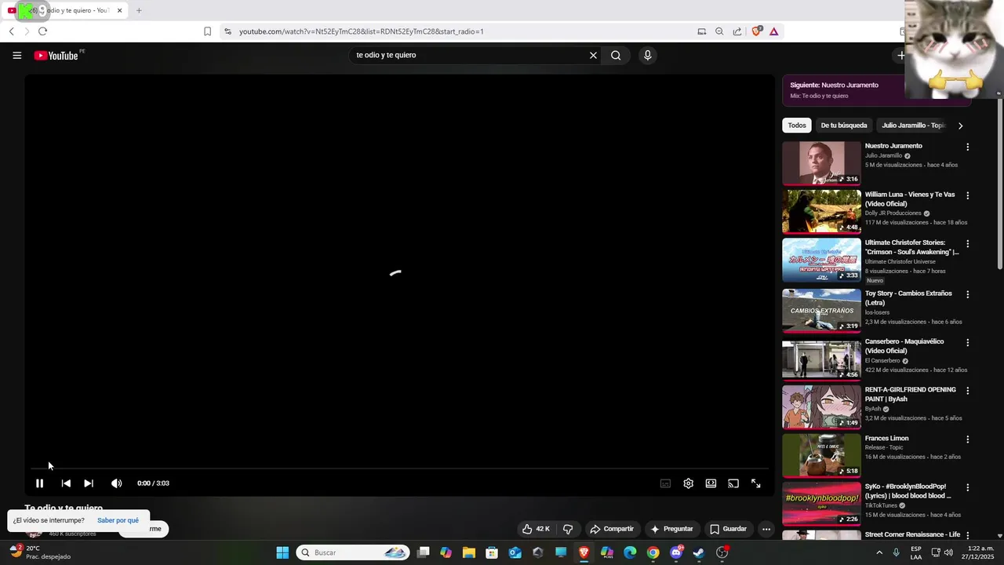Image resolution: width=1004 pixels, height=565 pixels.
Task: Open options for William Luna video
Action: 967,195
